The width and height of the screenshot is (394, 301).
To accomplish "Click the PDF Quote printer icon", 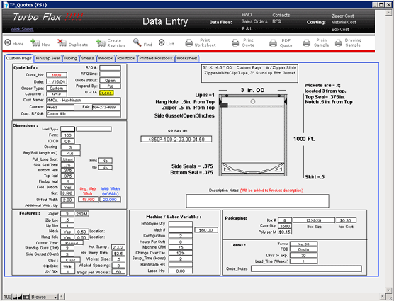I will tap(273, 43).
